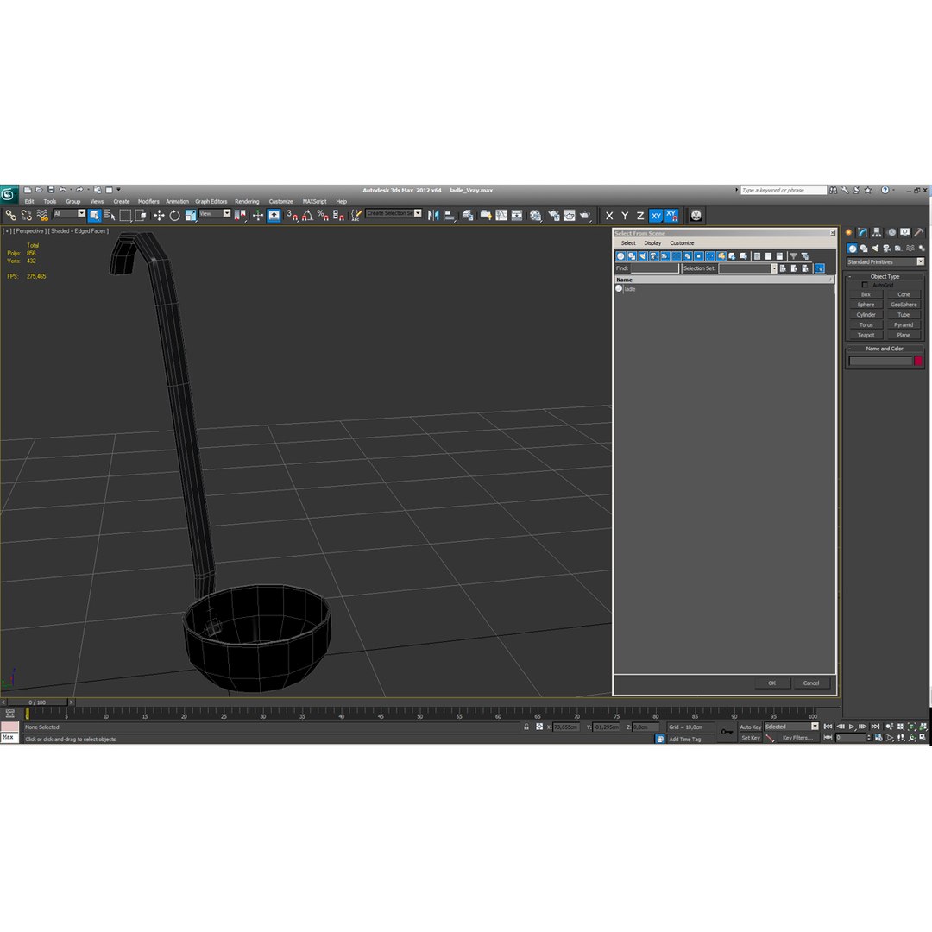The width and height of the screenshot is (932, 932).
Task: Click the Render Production teapot icon
Action: [x=585, y=215]
